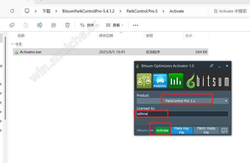Expand chevron after ParkControl.Pro.5 breadcrumb
Viewport: 250px width, 165px height.
pyautogui.click(x=164, y=11)
